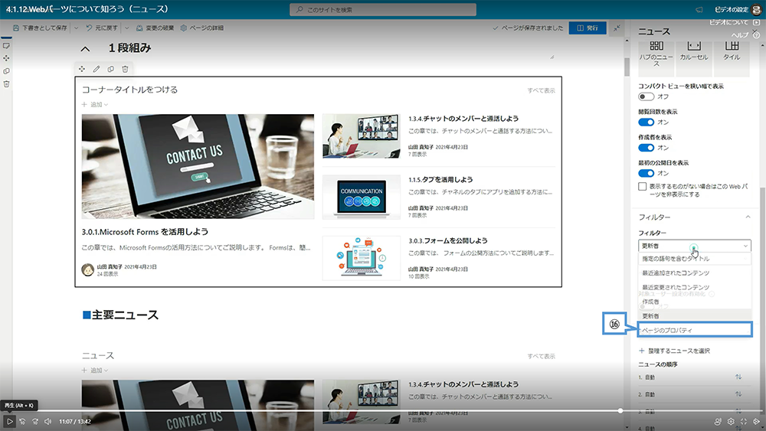Viewport: 766px width, 431px height.
Task: Click the left rail duplicate section icon
Action: point(6,70)
